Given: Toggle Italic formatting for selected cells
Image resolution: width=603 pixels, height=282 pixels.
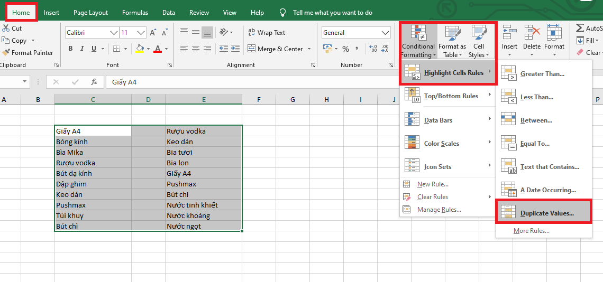Looking at the screenshot, I should click(x=82, y=49).
